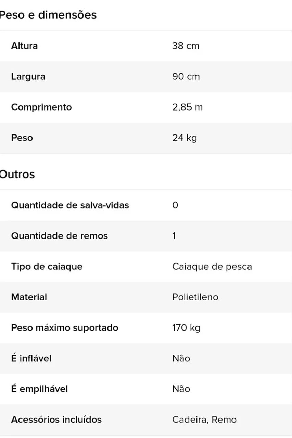This screenshot has height=438, width=292.
Task: Click the "24 kg" weight value
Action: [x=184, y=138]
